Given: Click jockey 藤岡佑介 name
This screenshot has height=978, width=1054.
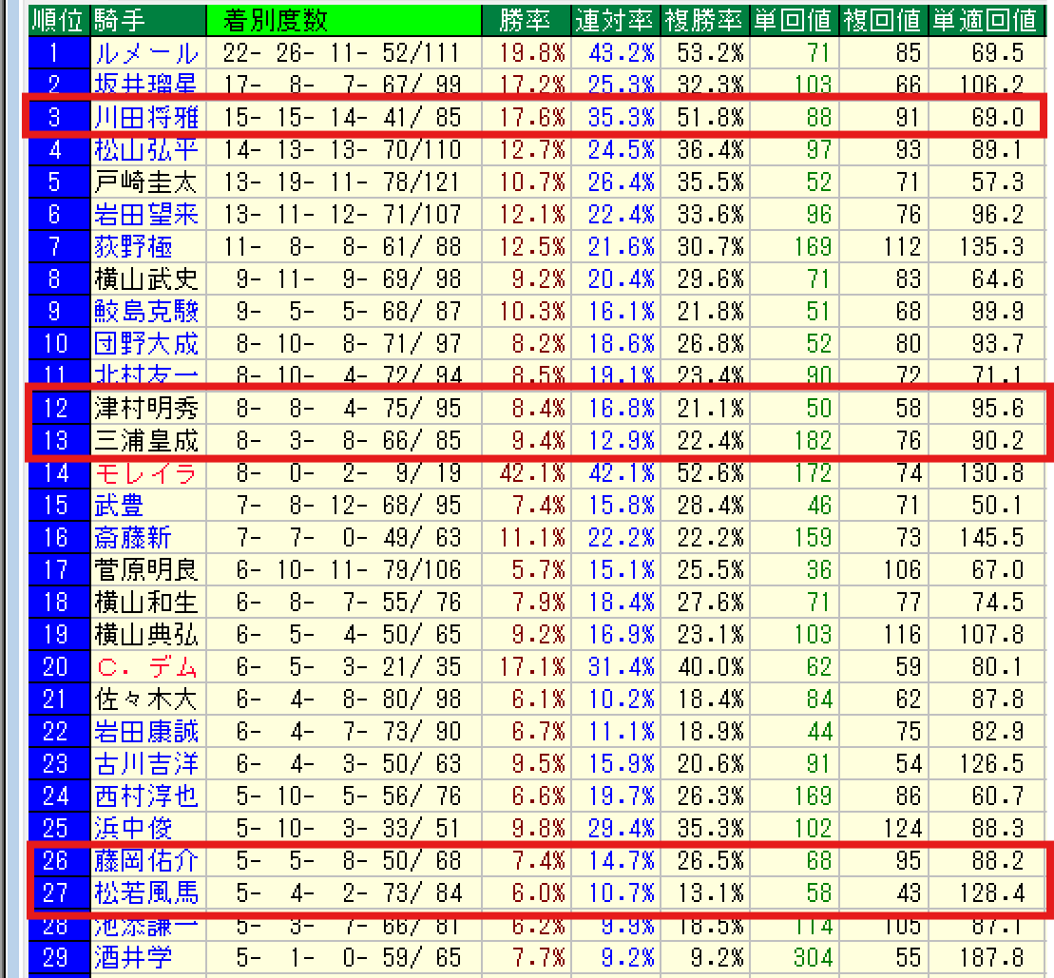Looking at the screenshot, I should (145, 861).
